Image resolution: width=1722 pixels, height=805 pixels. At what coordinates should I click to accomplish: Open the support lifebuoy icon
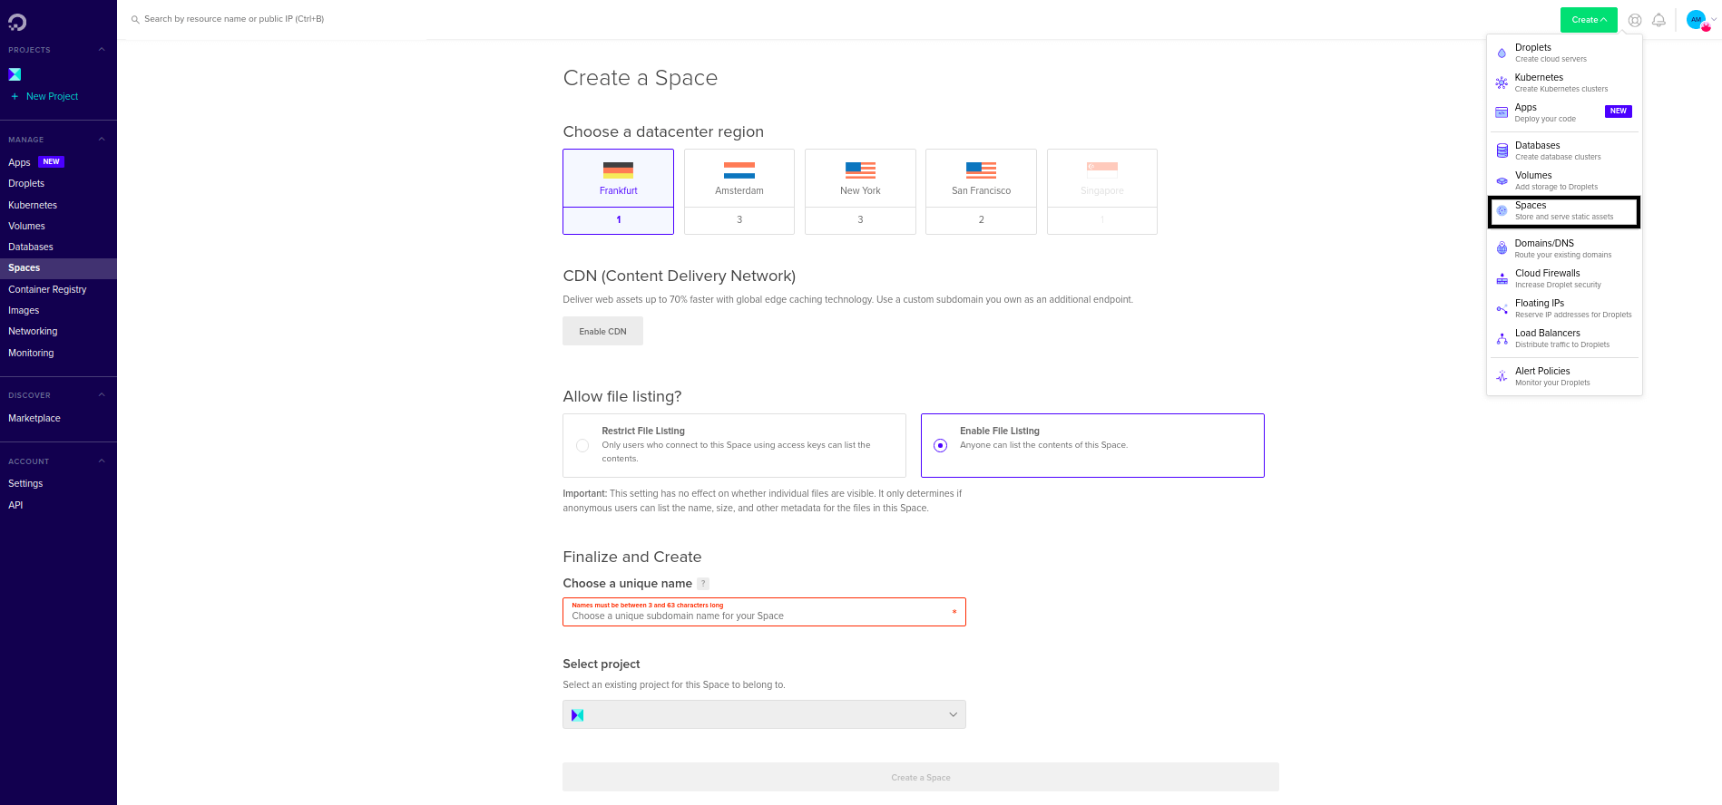tap(1635, 20)
